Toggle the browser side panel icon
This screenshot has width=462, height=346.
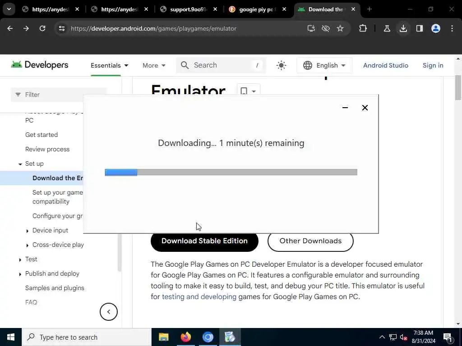click(419, 28)
